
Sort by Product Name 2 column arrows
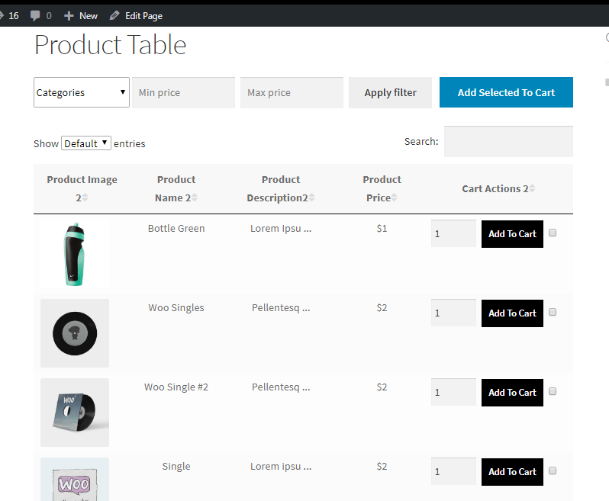(194, 198)
